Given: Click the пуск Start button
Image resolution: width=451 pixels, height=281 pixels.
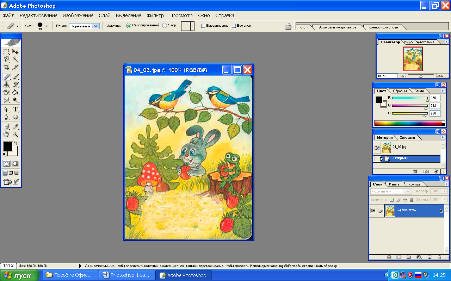Looking at the screenshot, I should [x=20, y=275].
